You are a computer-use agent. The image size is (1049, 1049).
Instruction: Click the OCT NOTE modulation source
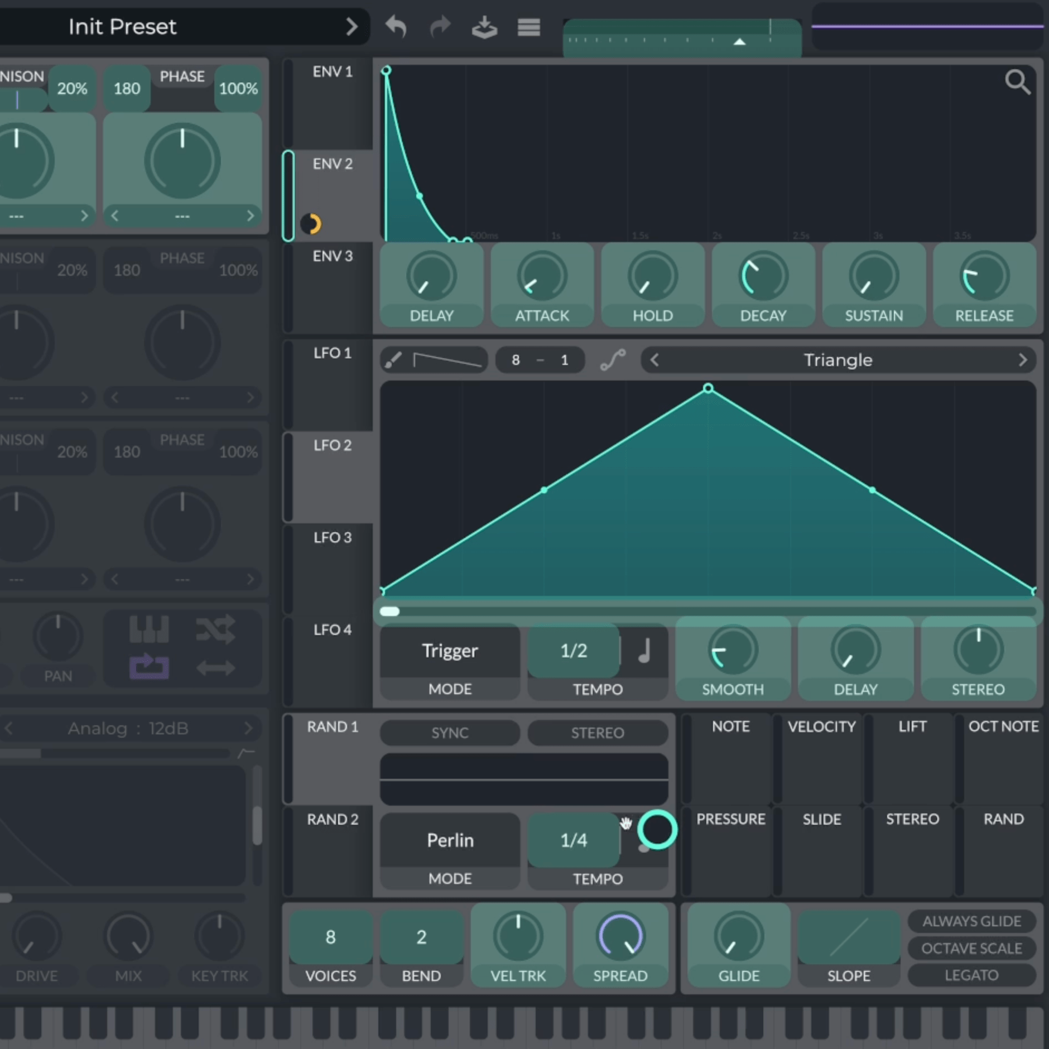coord(999,758)
